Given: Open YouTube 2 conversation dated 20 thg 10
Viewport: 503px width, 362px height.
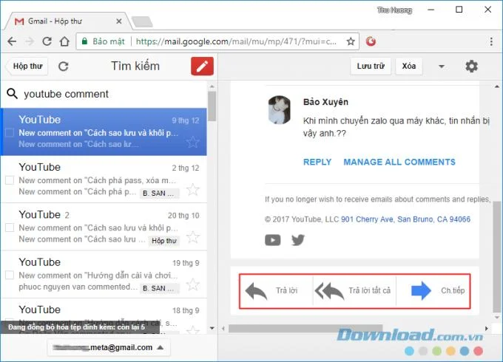Looking at the screenshot, I should click(x=104, y=227).
